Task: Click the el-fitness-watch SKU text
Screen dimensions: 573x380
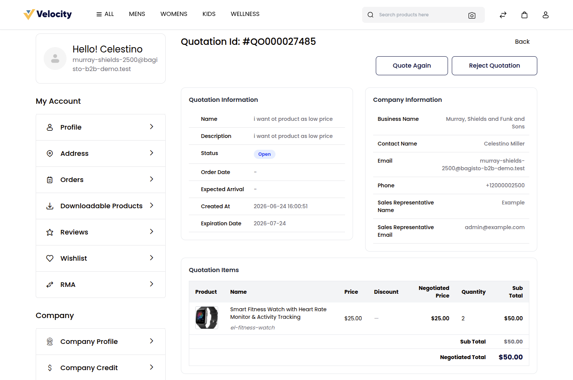Action: point(253,328)
